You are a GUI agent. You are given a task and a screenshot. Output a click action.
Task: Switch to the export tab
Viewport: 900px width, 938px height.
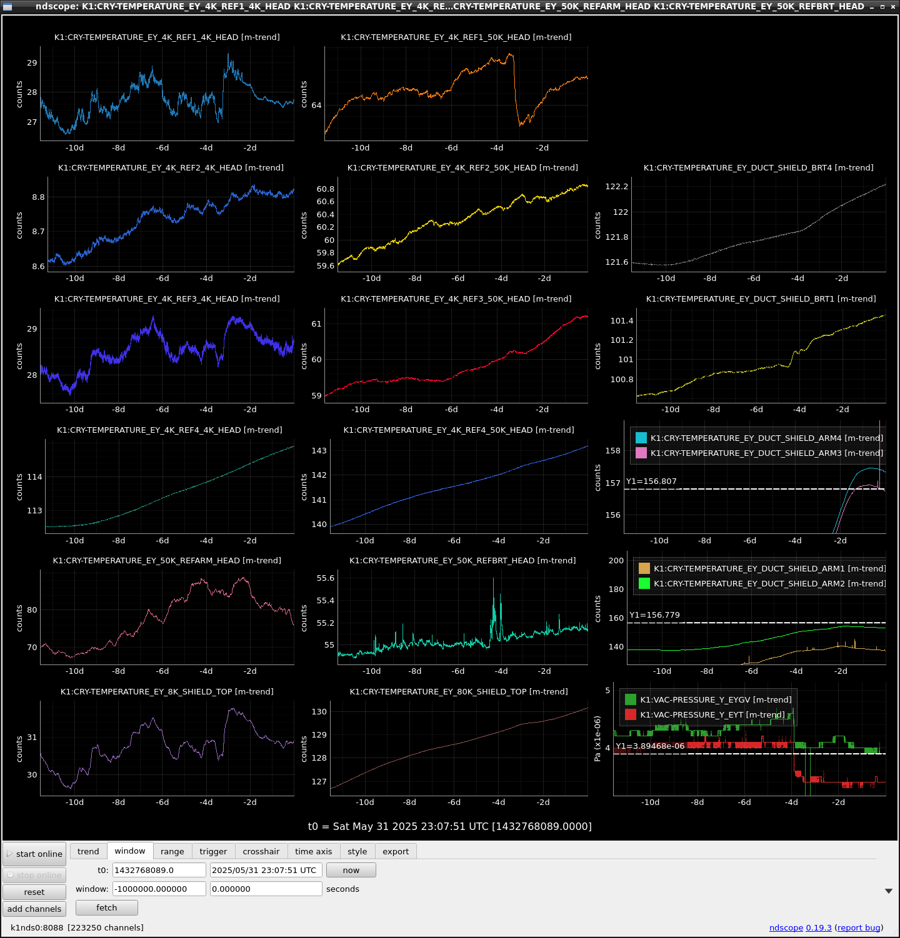[396, 851]
